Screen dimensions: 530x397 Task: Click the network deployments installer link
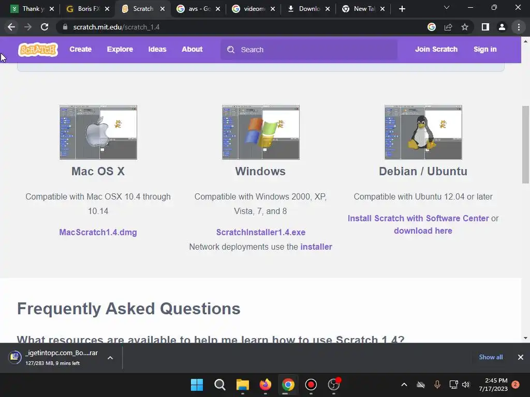tap(316, 247)
